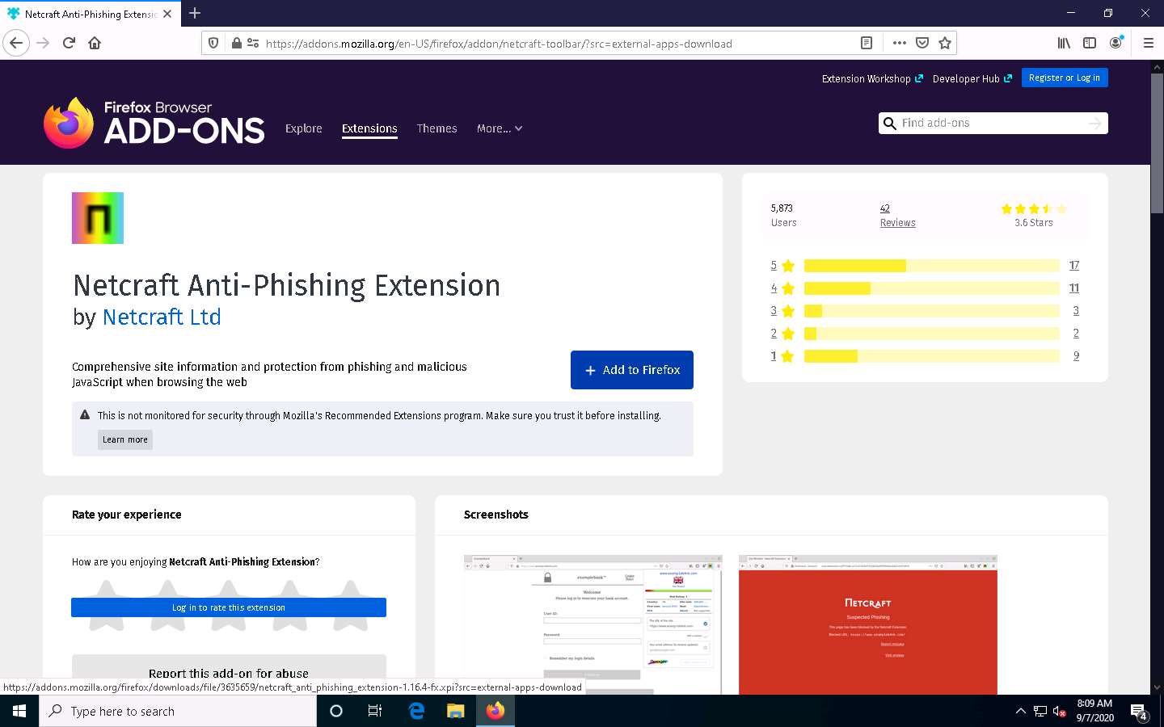Image resolution: width=1164 pixels, height=727 pixels.
Task: Click Add to Firefox button
Action: [632, 370]
